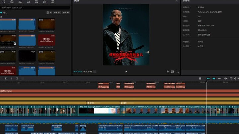Click the 30.00帧/秒 frame rate value
239x134 pixels.
(202, 30)
